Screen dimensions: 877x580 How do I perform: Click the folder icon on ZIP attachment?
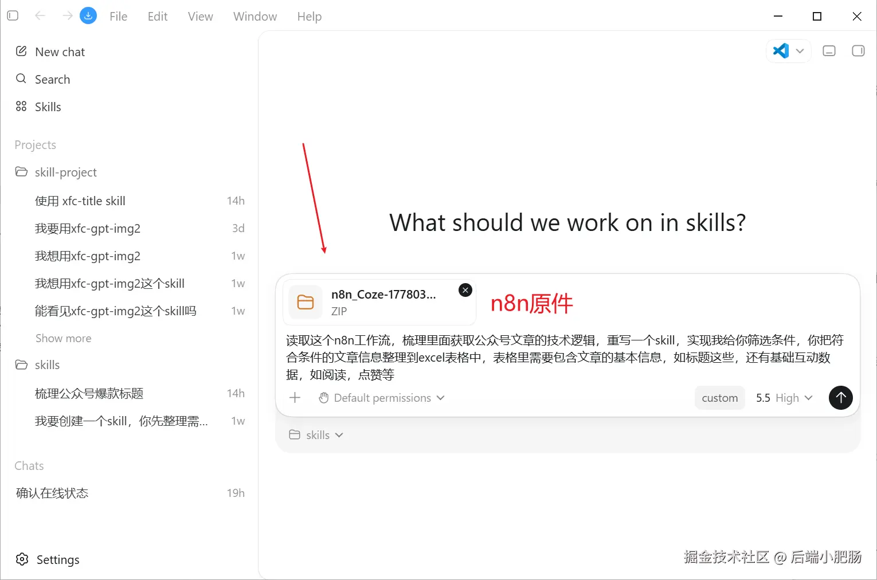coord(306,302)
